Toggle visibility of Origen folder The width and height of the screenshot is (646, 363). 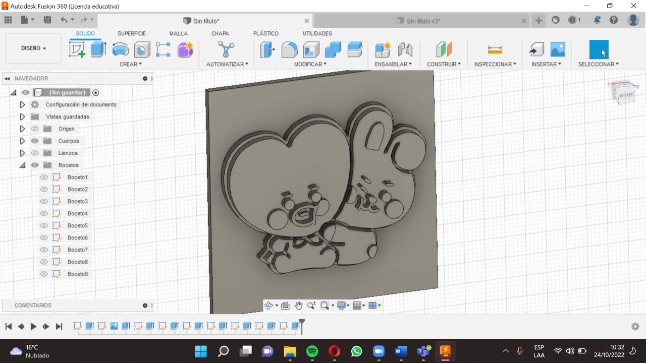pyautogui.click(x=35, y=129)
